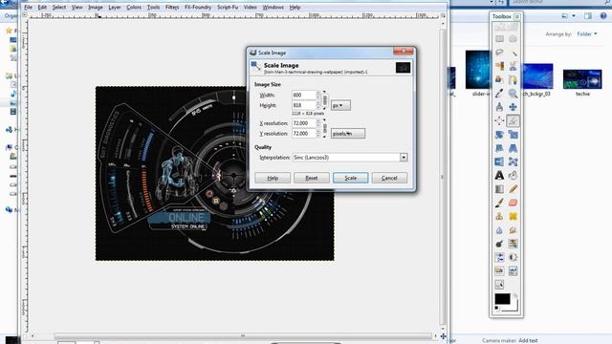612x344 pixels.
Task: Select the Rectangle Select tool in Toolbox
Action: [499, 39]
